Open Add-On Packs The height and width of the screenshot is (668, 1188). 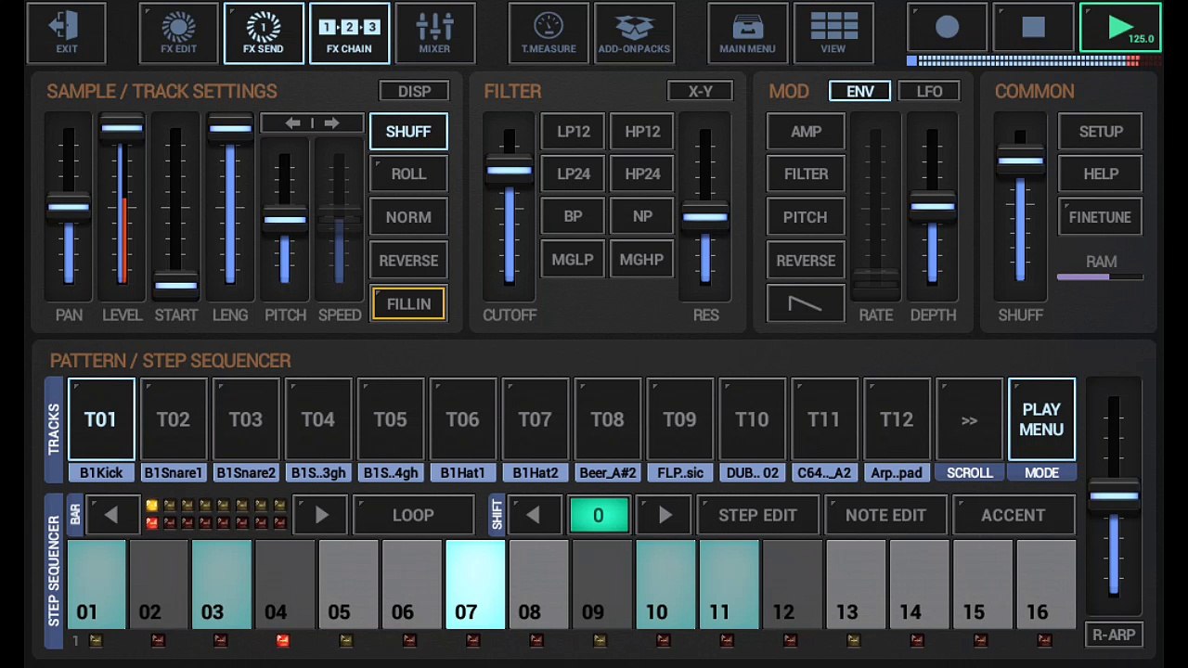(x=634, y=33)
